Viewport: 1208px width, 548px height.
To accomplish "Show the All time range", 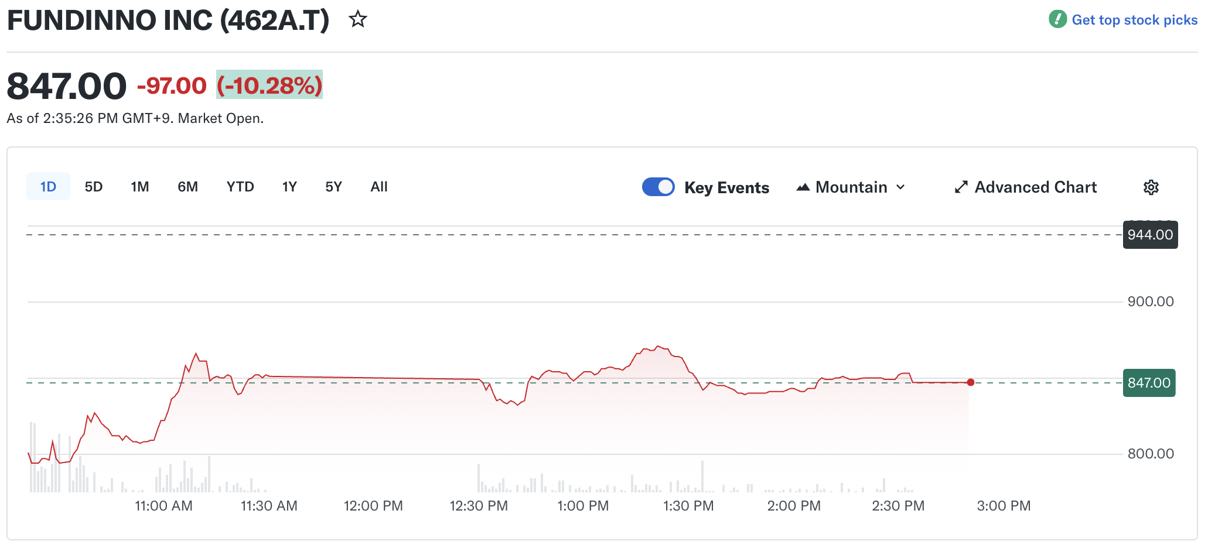I will (379, 187).
